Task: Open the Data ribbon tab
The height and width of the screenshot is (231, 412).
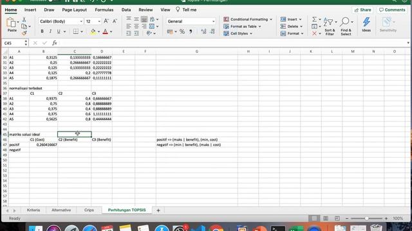Action: click(126, 10)
